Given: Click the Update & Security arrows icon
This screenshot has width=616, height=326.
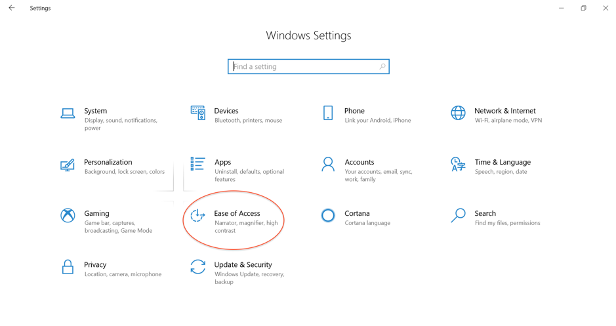Looking at the screenshot, I should [x=197, y=266].
